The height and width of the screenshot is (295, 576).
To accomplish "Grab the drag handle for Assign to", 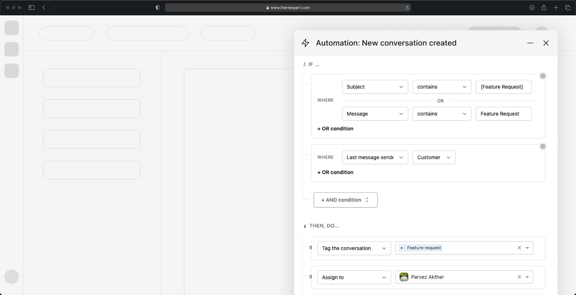I will click(x=311, y=277).
